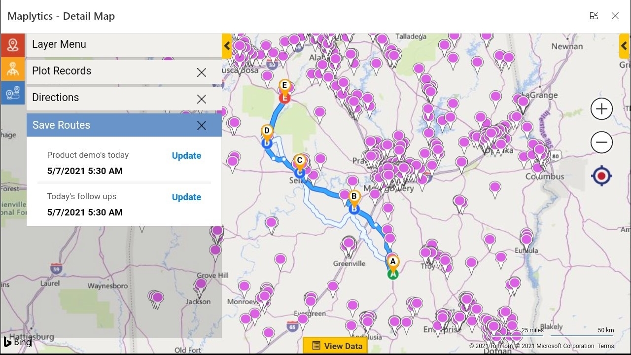This screenshot has width=631, height=355.
Task: Open the blue route directions sidebar icon
Action: 13,92
